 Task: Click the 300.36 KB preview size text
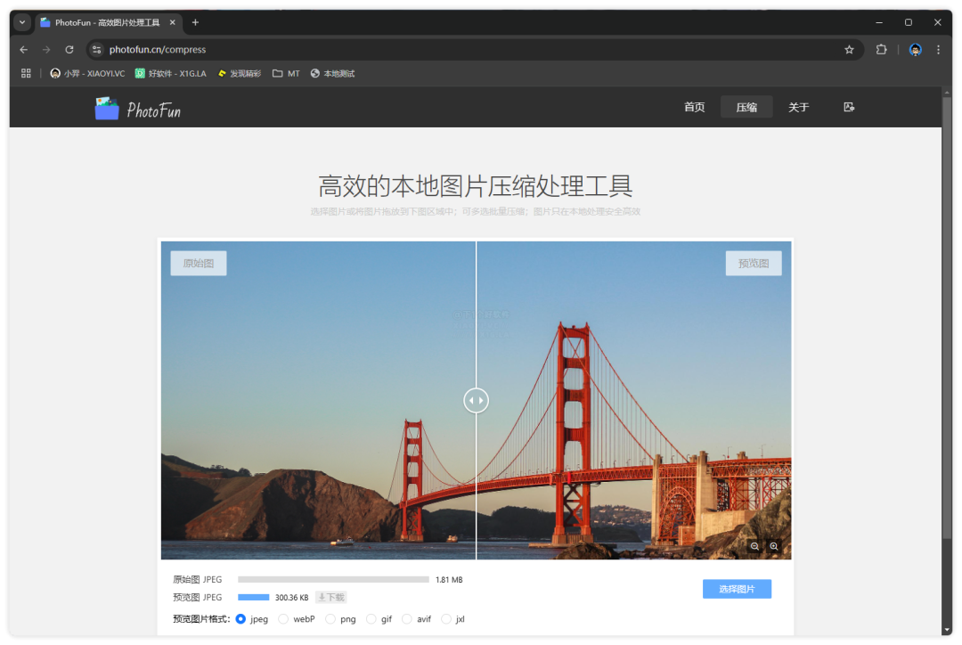click(x=291, y=598)
